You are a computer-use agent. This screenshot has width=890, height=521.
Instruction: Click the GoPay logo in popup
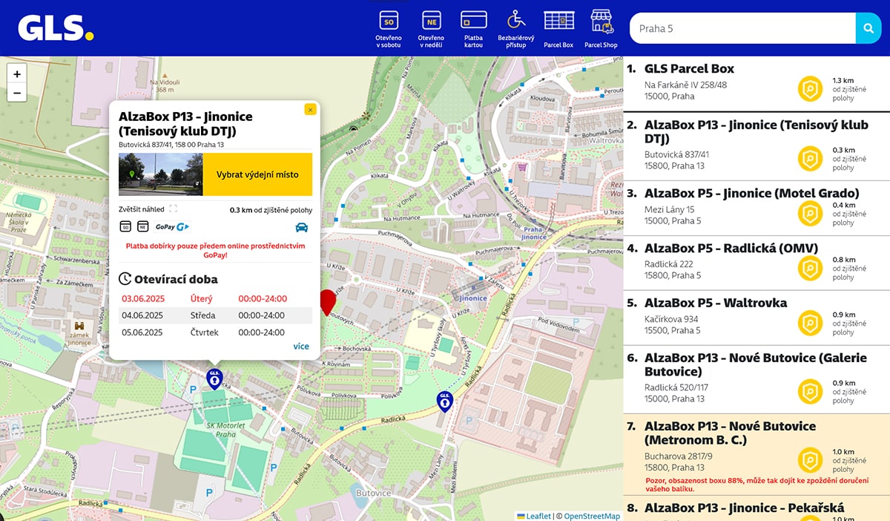(172, 226)
